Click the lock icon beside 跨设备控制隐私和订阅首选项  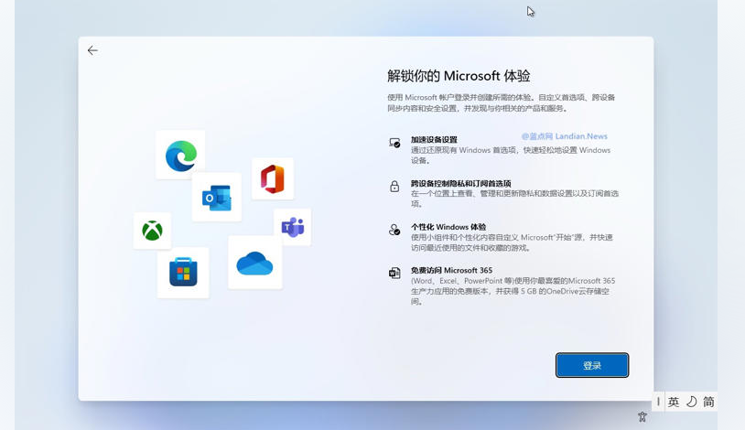[x=394, y=187]
